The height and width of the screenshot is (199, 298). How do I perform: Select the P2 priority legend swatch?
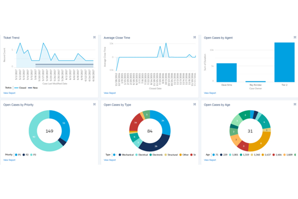click(24, 155)
